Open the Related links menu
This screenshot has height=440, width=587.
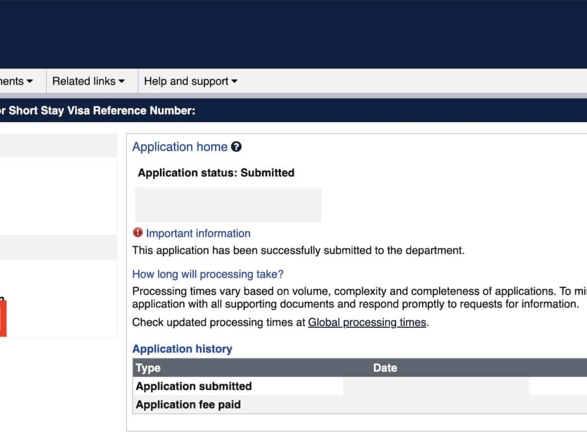tap(83, 82)
